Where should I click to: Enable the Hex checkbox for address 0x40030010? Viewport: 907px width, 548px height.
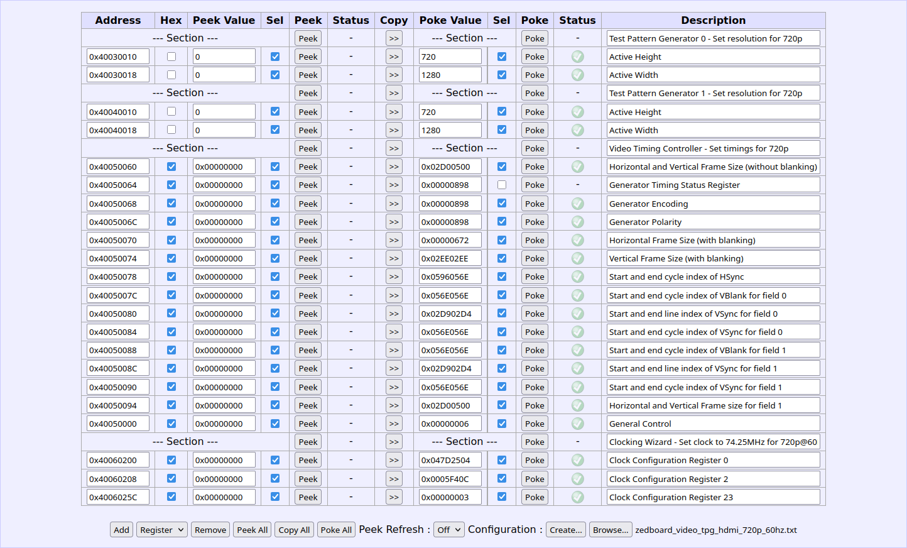tap(171, 57)
